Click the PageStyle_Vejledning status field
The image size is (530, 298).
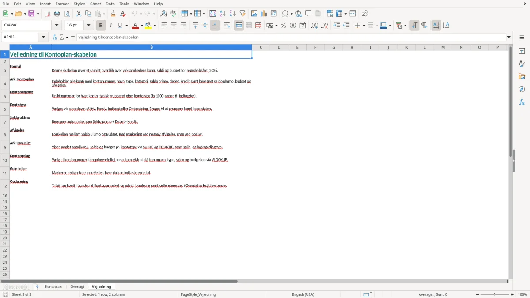pyautogui.click(x=198, y=294)
